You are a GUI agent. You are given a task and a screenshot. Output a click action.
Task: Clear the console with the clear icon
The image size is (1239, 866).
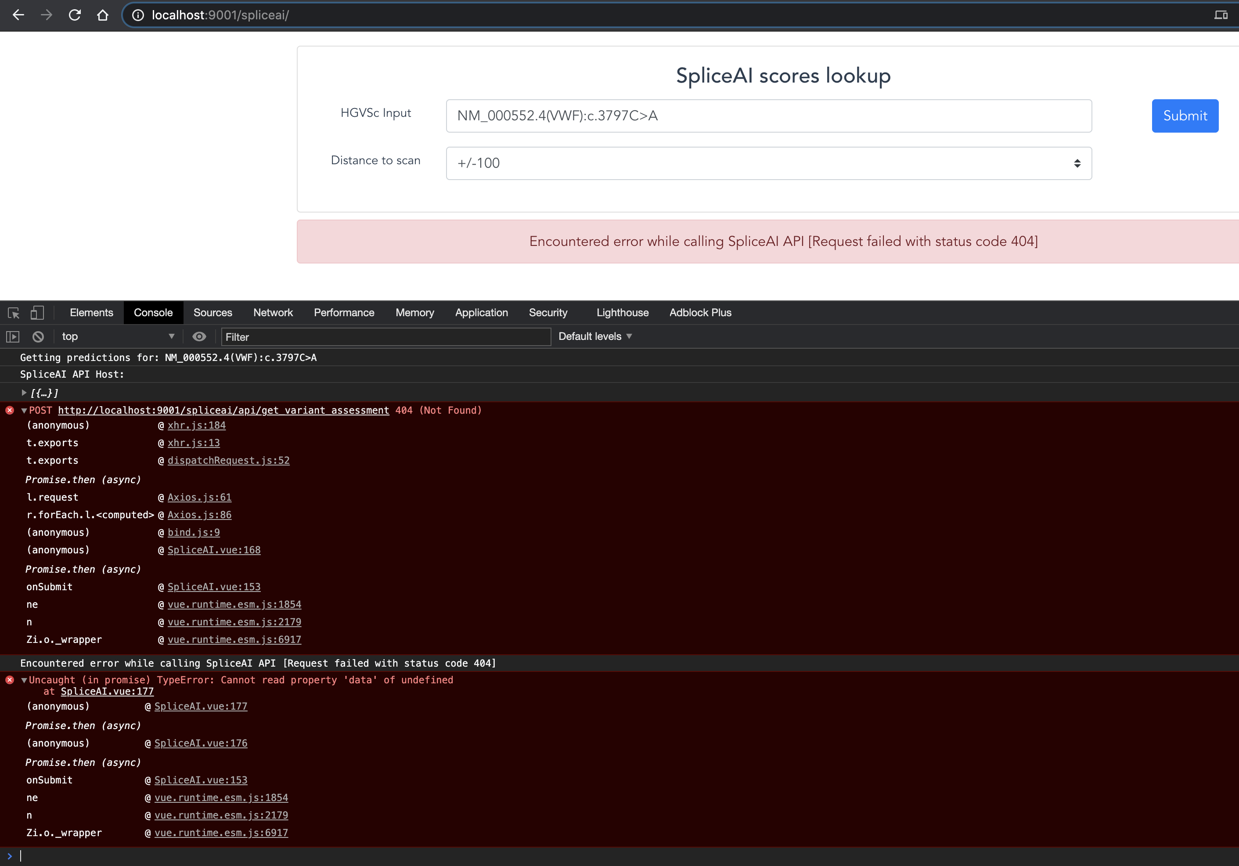[37, 336]
